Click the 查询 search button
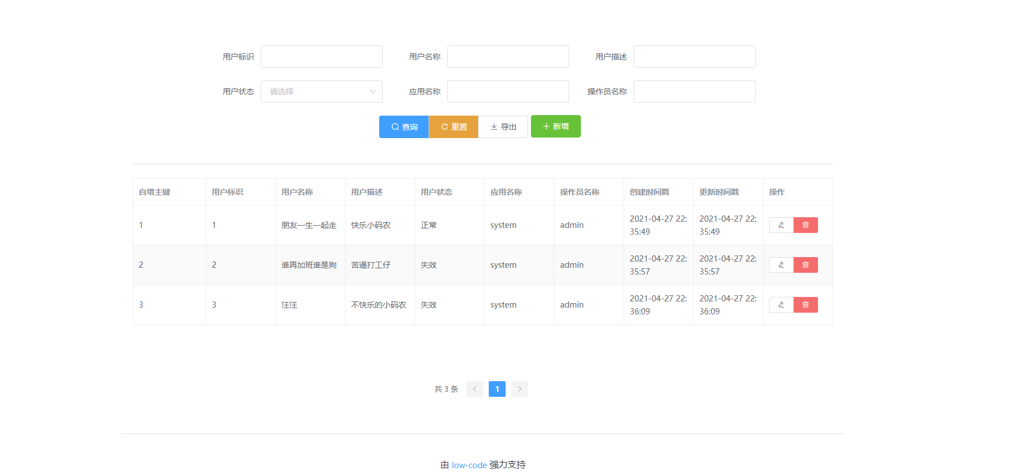Viewport: 1009px width, 476px height. pyautogui.click(x=404, y=127)
